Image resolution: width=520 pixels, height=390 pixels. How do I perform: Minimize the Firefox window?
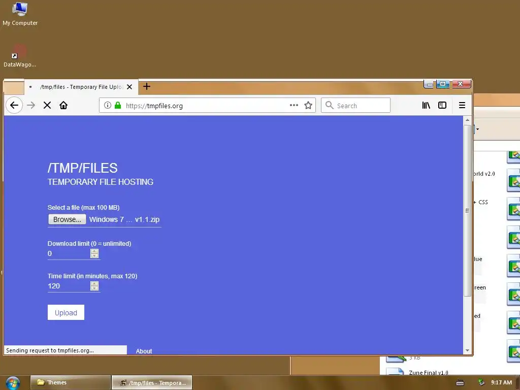430,84
